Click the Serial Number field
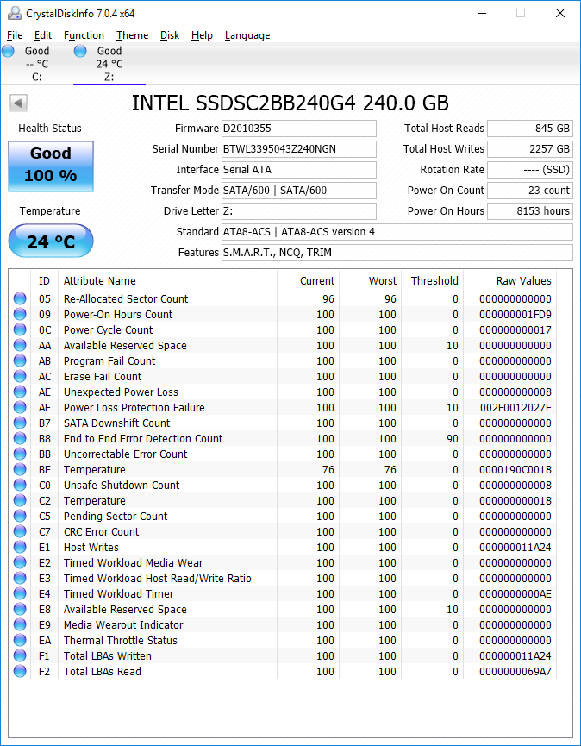Screen dimensions: 581x746 pyautogui.click(x=298, y=149)
